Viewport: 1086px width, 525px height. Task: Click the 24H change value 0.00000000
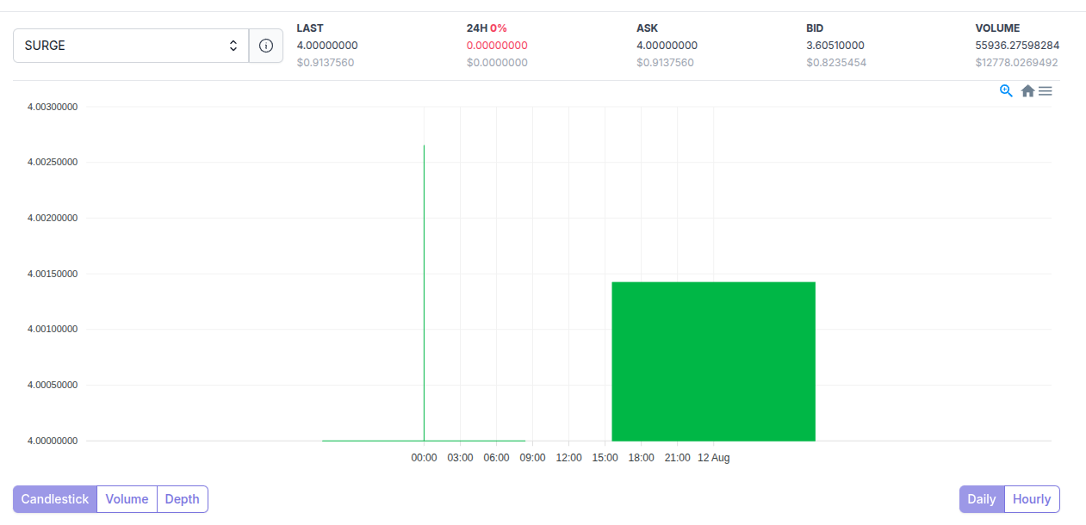click(x=497, y=46)
